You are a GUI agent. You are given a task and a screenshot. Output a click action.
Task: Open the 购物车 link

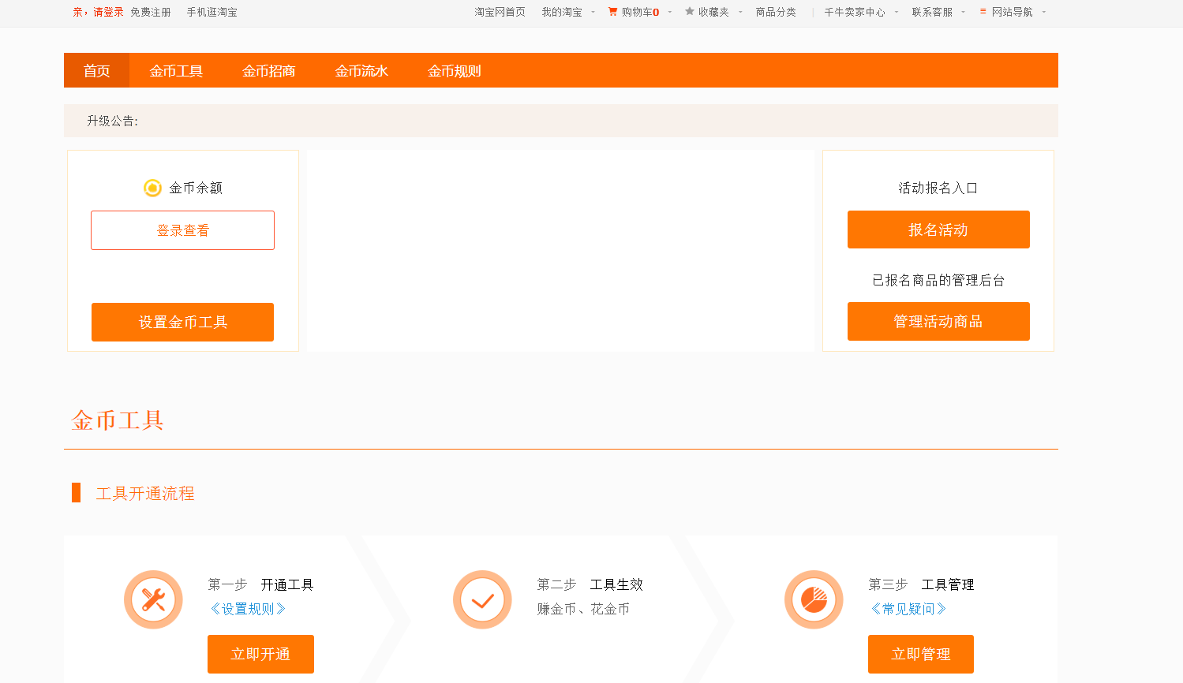pyautogui.click(x=640, y=12)
